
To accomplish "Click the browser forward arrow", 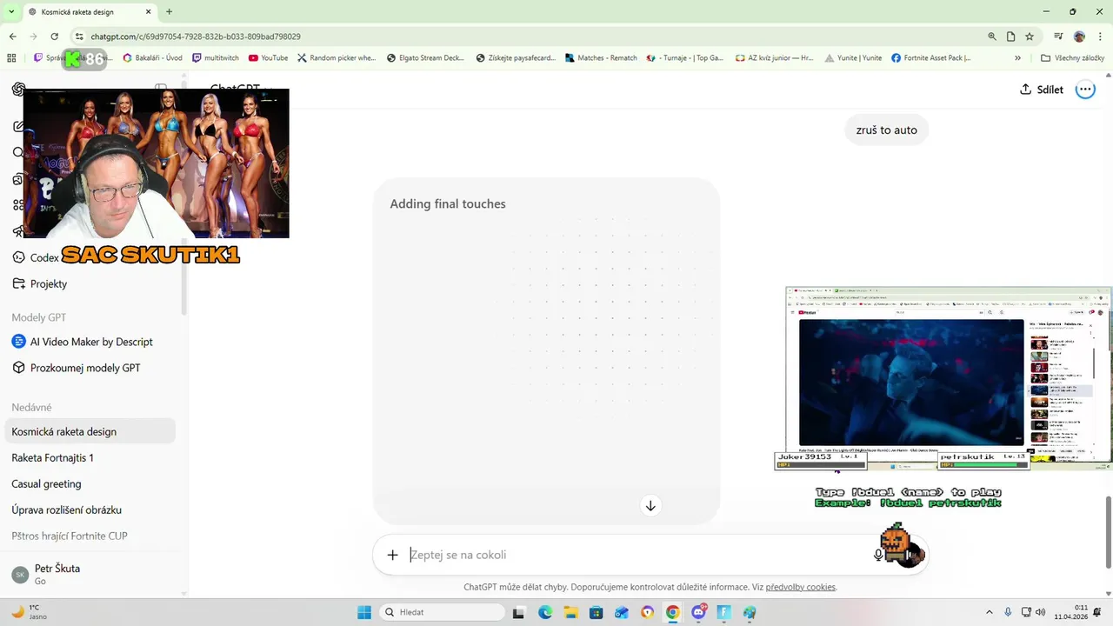I will tap(33, 37).
